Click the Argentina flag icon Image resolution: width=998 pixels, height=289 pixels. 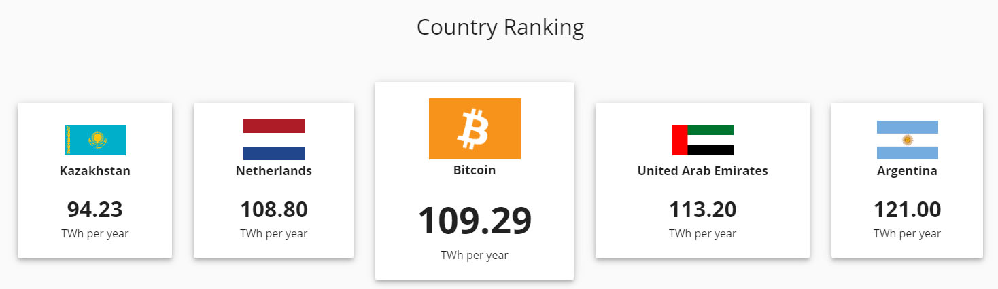pyautogui.click(x=908, y=140)
